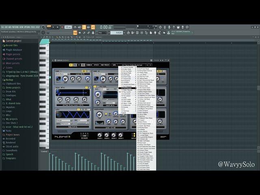Expand Channel presets folder
The height and width of the screenshot is (195, 260).
pos(12,59)
